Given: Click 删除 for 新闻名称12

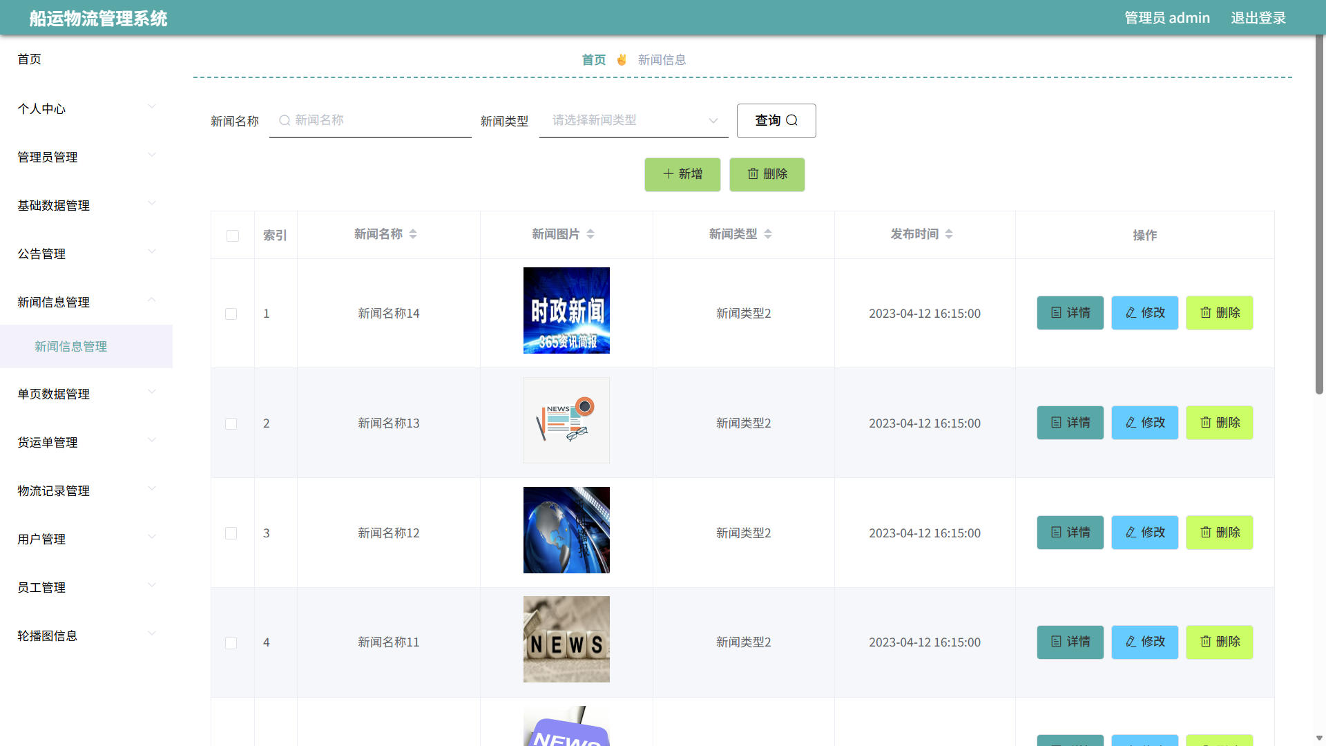Looking at the screenshot, I should tap(1220, 533).
